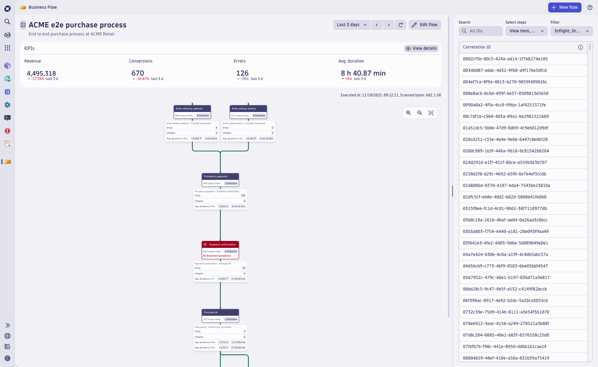Click the Payment confirmation step node
This screenshot has height=367, width=598.
220,244
